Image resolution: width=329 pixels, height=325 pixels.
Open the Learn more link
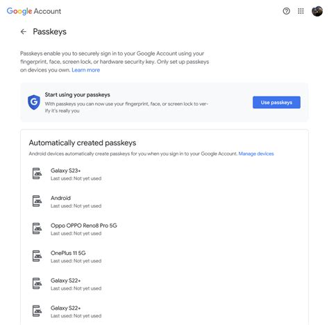(86, 70)
